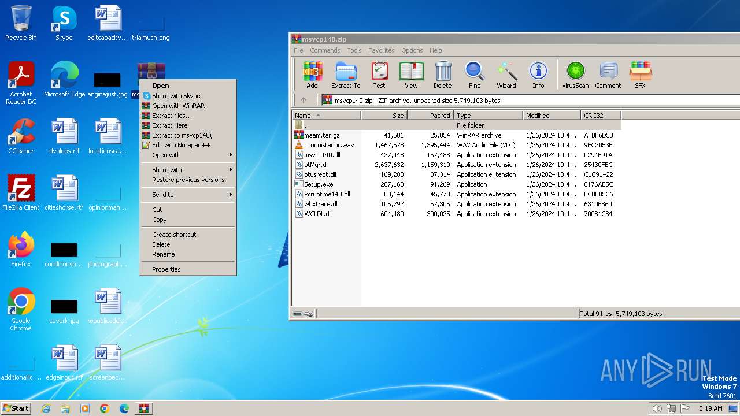
Task: Open the WinRAR Tools menu
Action: (x=354, y=50)
